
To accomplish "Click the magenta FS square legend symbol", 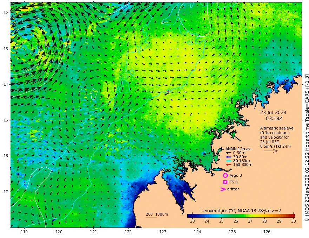I will pos(225,182).
